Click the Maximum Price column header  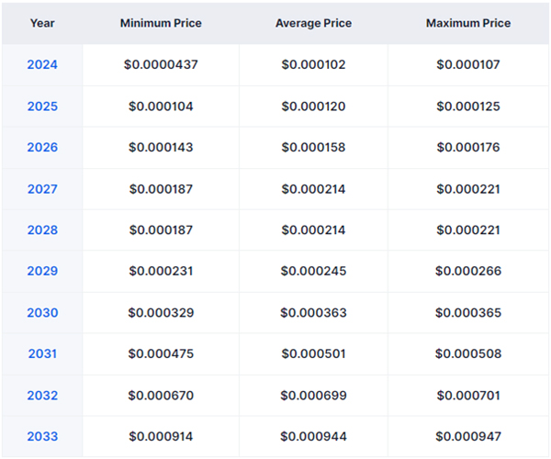[468, 23]
